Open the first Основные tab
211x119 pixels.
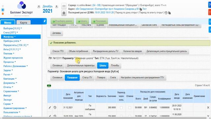(57, 65)
